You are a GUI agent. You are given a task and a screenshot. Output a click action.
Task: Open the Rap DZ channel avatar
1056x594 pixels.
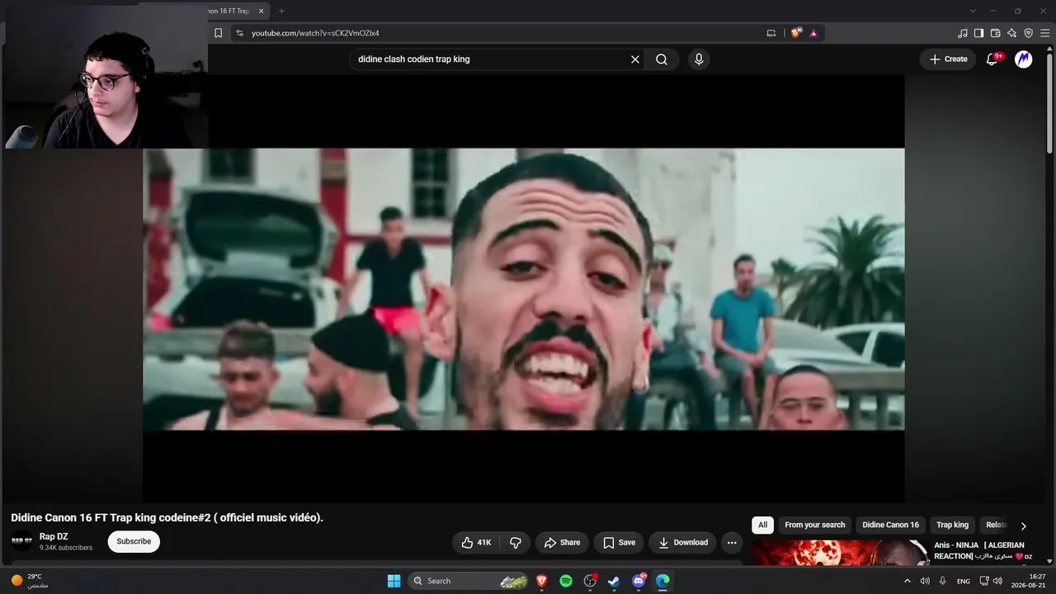(x=22, y=541)
